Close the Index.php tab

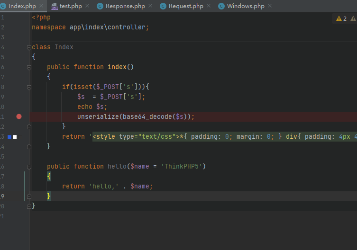41,6
